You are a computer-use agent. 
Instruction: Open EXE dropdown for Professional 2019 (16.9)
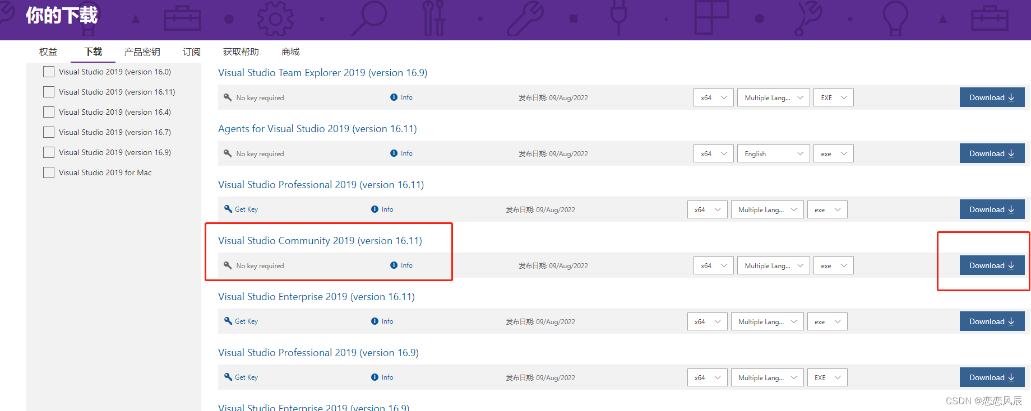(827, 377)
